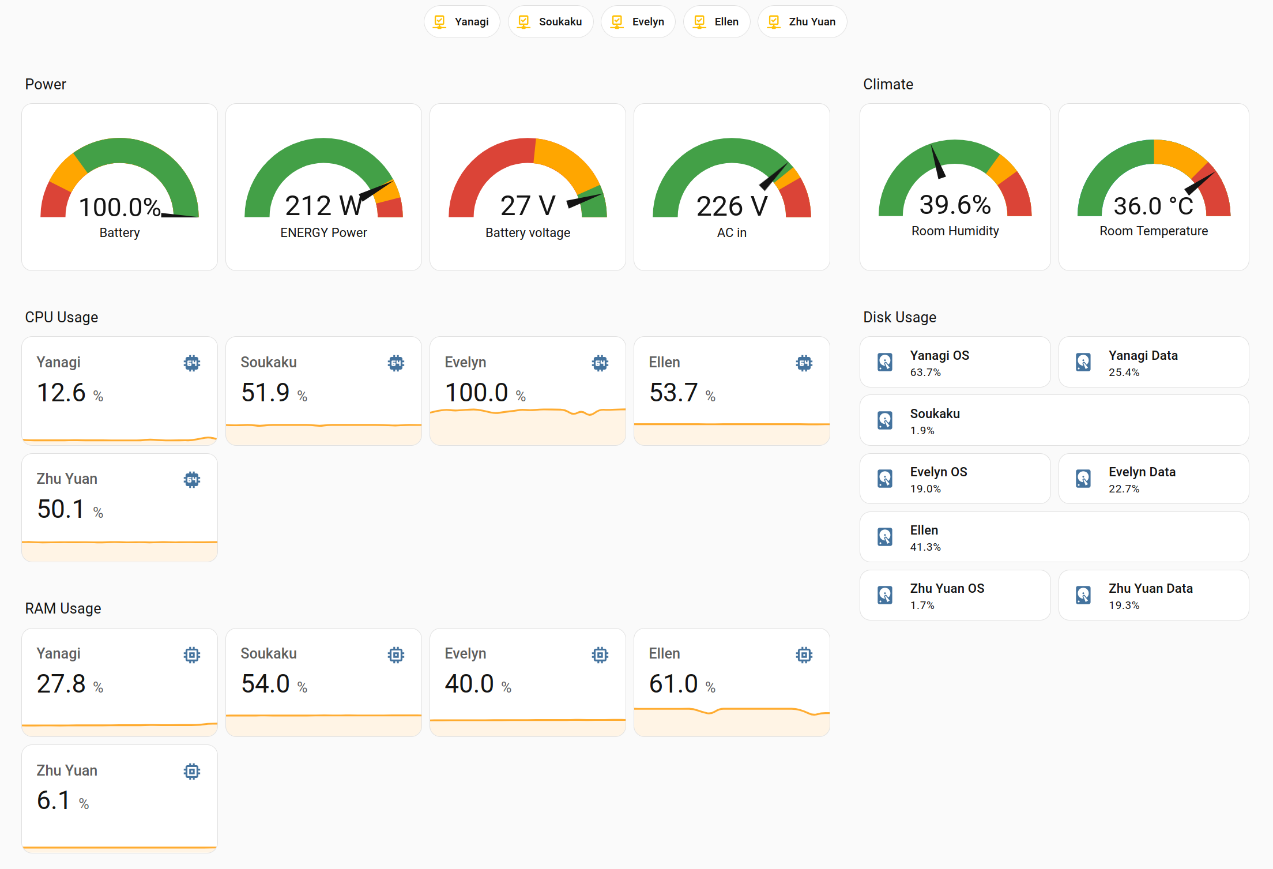Toggle the Soukaku chip at the top

click(550, 21)
